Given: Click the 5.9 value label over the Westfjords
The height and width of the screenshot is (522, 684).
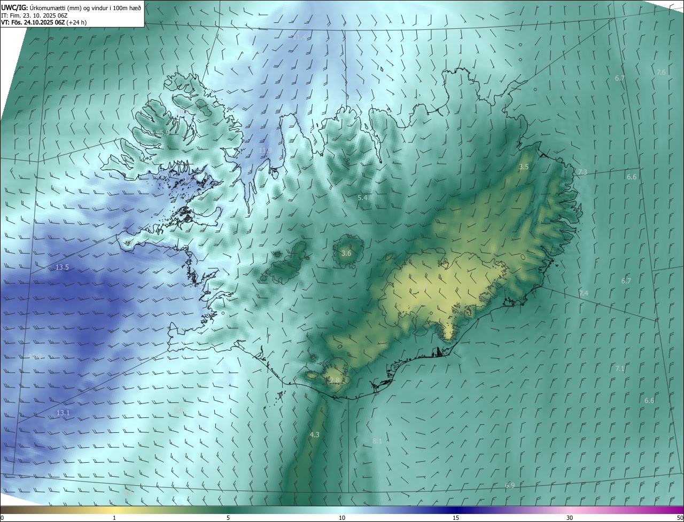Looking at the screenshot, I should tap(165, 132).
